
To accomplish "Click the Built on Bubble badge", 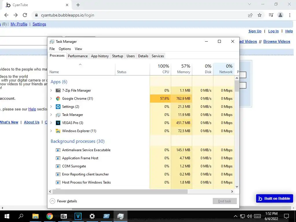I will point(275,198).
